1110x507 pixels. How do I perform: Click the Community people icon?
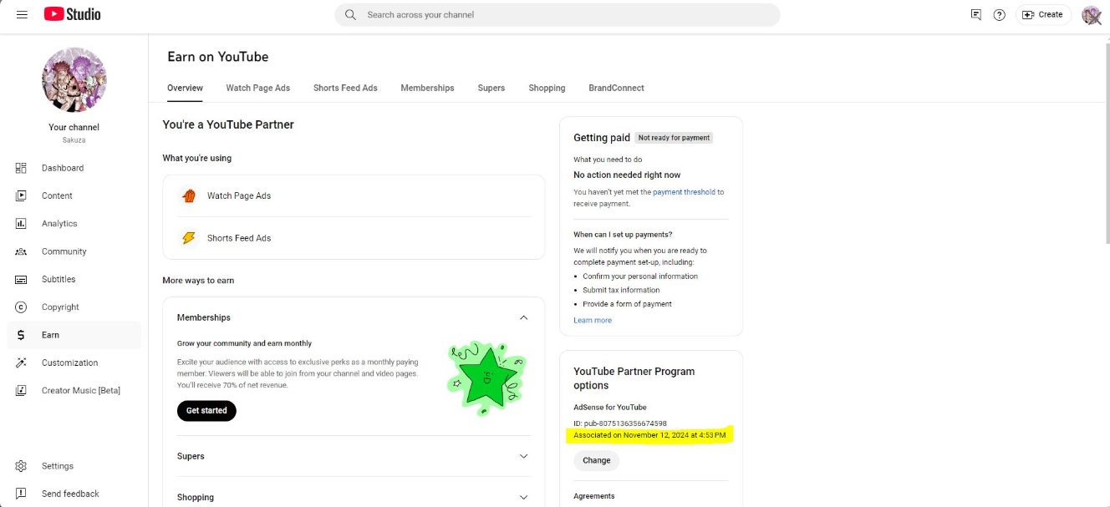(22, 251)
